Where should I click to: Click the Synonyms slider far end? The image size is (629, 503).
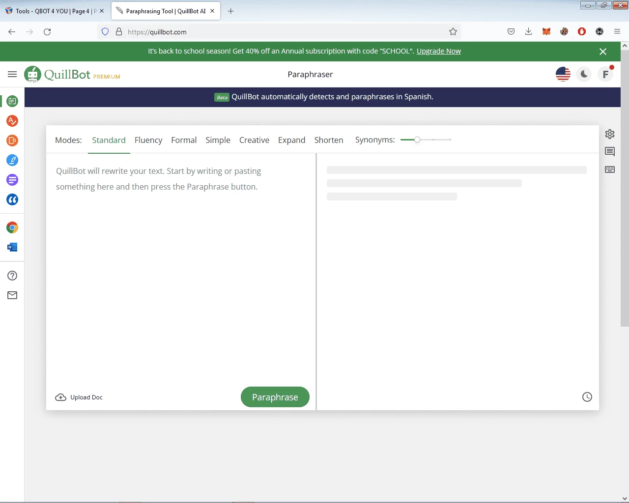tap(450, 140)
